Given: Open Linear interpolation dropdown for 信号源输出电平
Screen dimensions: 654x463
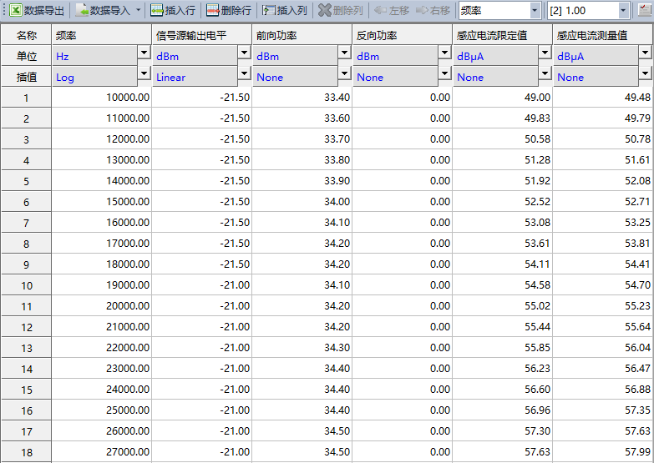Looking at the screenshot, I should point(244,73).
